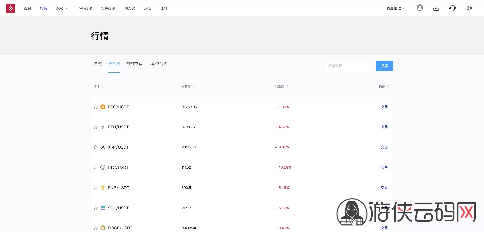Viewport: 484px width, 232px height.
Task: Click the app download icon
Action: 436,8
